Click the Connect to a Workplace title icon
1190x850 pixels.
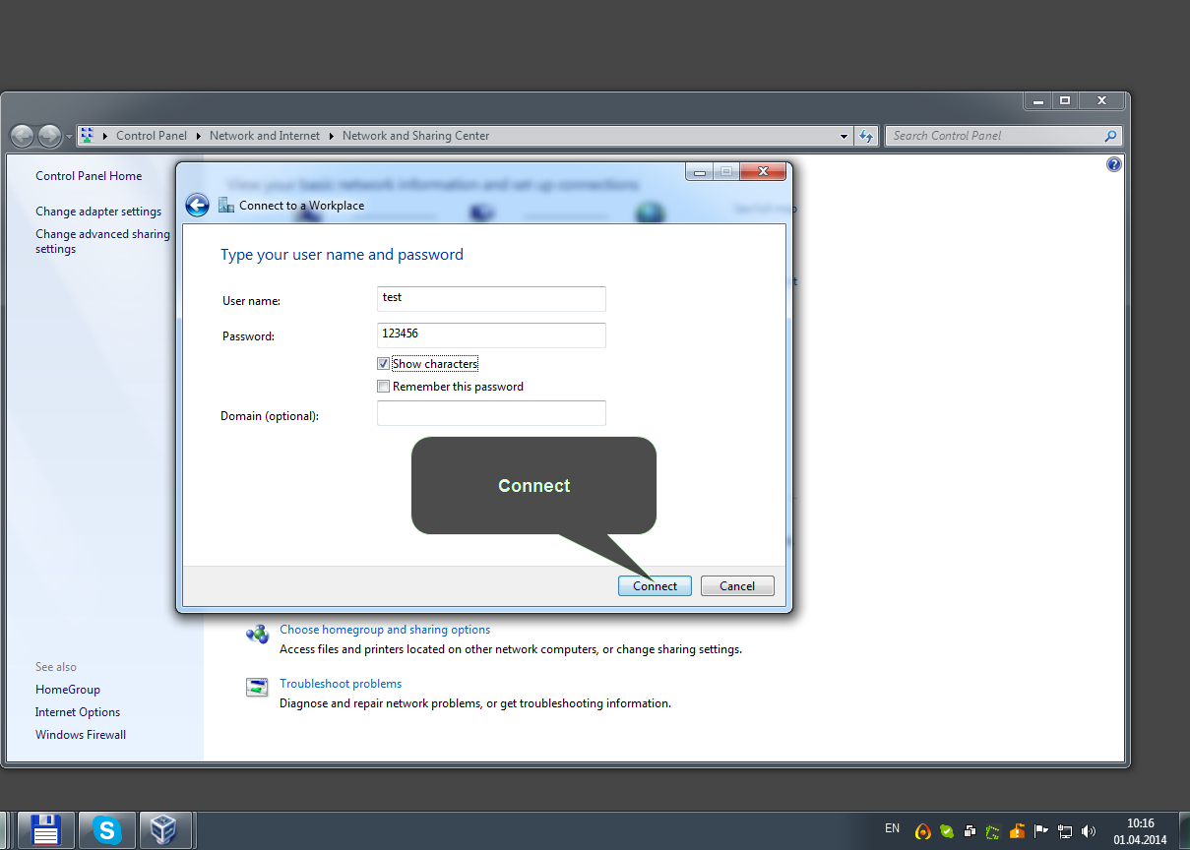point(226,205)
